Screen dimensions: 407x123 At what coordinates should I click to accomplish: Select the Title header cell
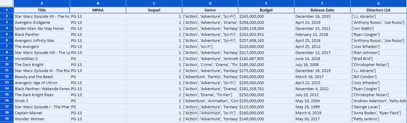[42, 10]
